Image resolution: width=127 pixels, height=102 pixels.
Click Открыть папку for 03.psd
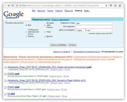pyautogui.click(x=54, y=96)
